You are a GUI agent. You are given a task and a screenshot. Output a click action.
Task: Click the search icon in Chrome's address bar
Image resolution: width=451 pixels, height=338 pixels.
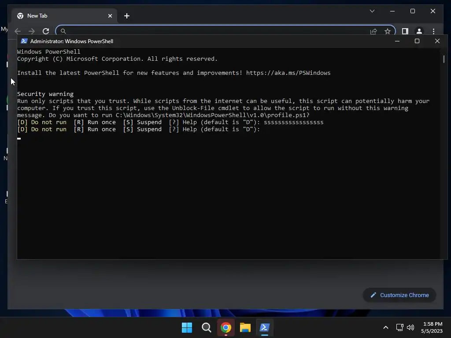(x=63, y=31)
